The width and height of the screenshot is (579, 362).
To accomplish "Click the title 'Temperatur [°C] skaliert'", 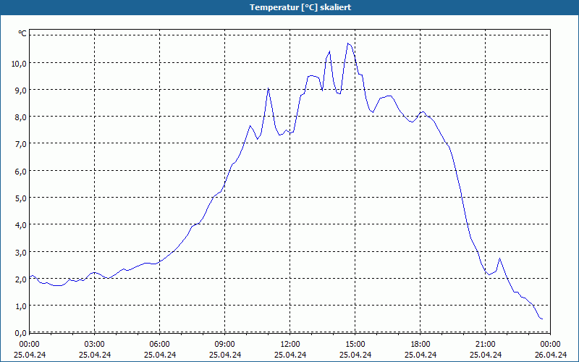I will (x=300, y=7).
